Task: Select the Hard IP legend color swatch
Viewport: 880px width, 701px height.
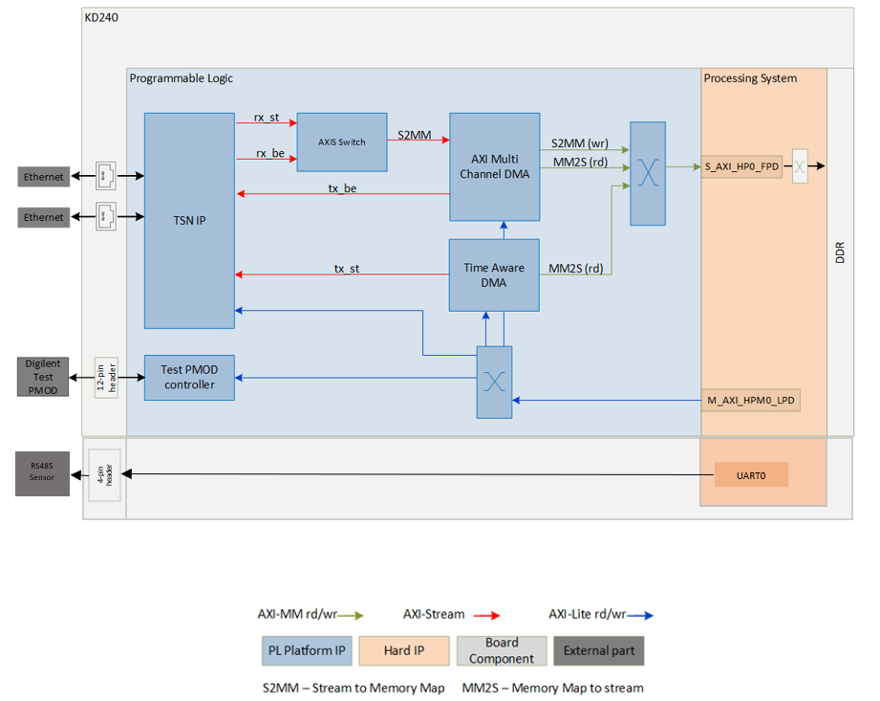Action: tap(403, 650)
